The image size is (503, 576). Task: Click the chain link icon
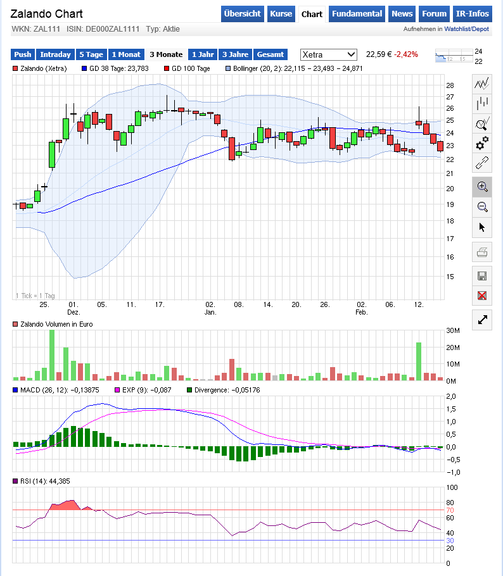pyautogui.click(x=481, y=163)
